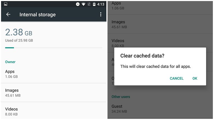This screenshot has width=214, height=120.
Task: Tap the Internal storage title text
Action: (37, 14)
